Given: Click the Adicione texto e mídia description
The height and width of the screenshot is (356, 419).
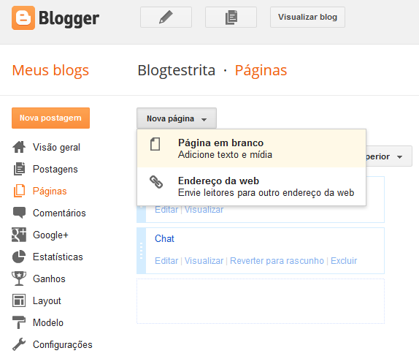Looking at the screenshot, I should pos(225,155).
